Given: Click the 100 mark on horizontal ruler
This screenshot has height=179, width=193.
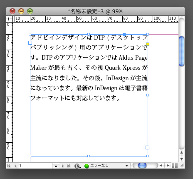Looking at the screenshot, I should [157, 18].
